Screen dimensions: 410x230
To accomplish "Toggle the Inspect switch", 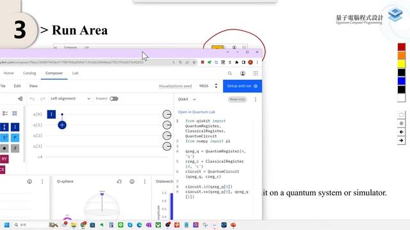I will (x=114, y=98).
